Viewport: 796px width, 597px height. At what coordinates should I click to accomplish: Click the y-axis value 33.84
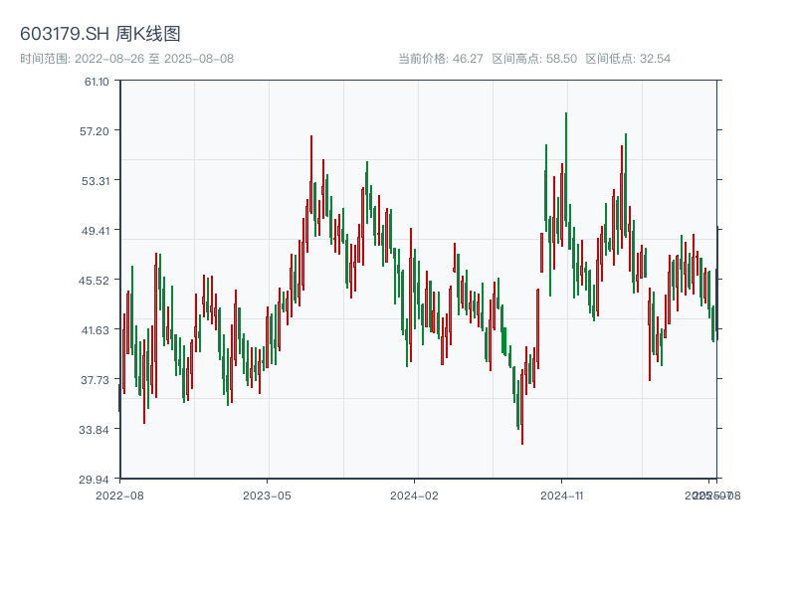(x=94, y=430)
